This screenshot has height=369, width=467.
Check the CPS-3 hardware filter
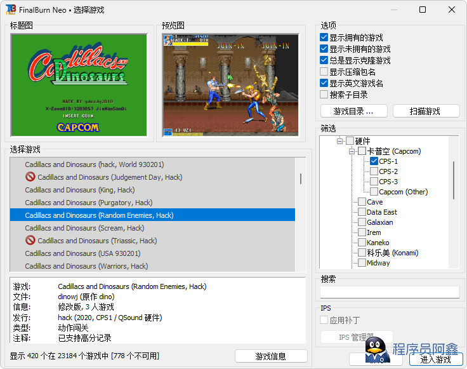click(374, 182)
